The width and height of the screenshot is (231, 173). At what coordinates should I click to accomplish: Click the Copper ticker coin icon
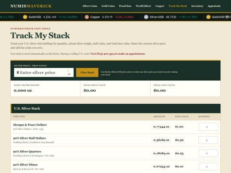87,17
